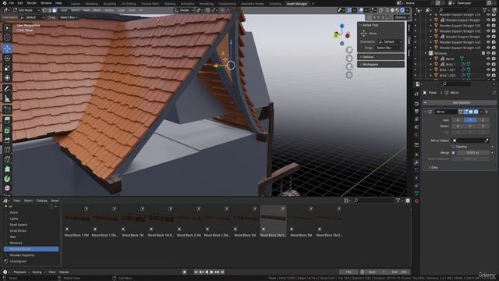Switch perspective/orthographic grid button in viewport
499x281 pixels.
pyautogui.click(x=349, y=75)
